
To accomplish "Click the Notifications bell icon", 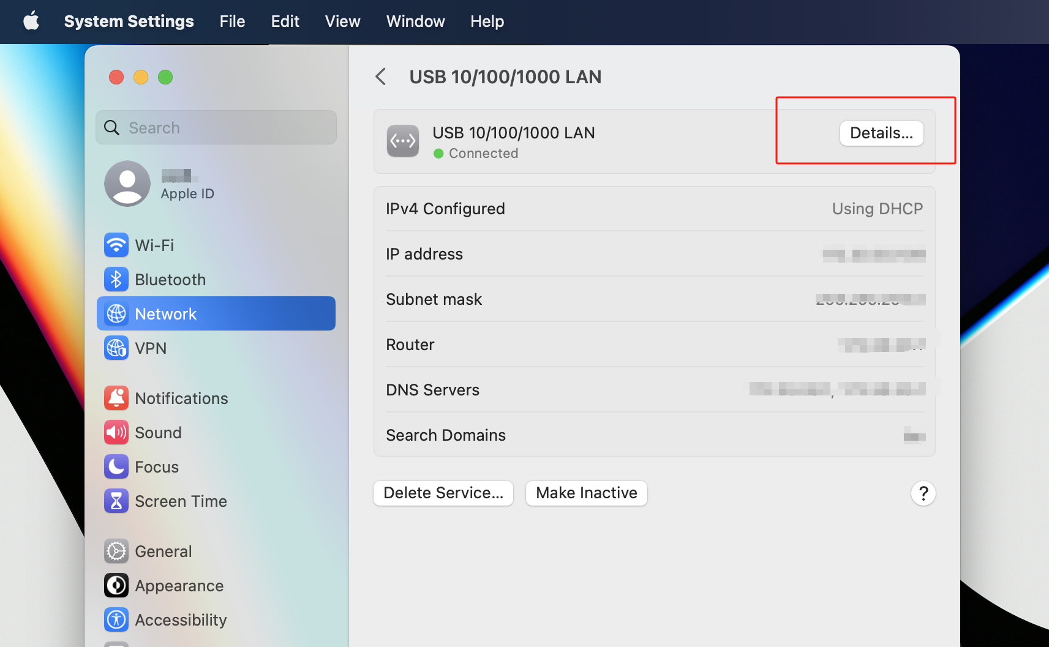I will pos(116,398).
